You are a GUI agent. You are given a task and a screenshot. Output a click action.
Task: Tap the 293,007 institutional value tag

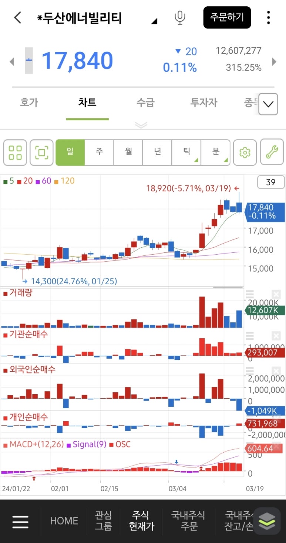click(x=265, y=352)
